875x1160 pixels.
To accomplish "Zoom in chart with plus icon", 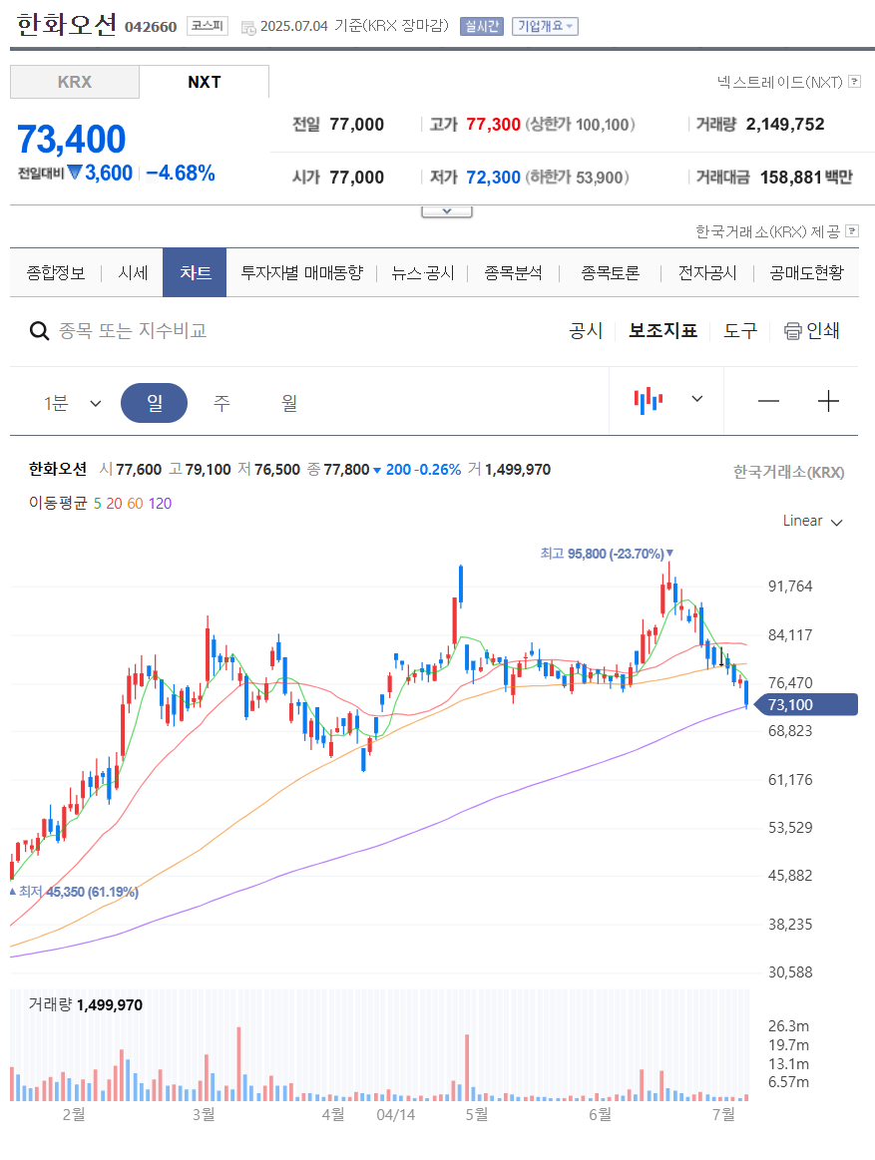I will point(828,401).
